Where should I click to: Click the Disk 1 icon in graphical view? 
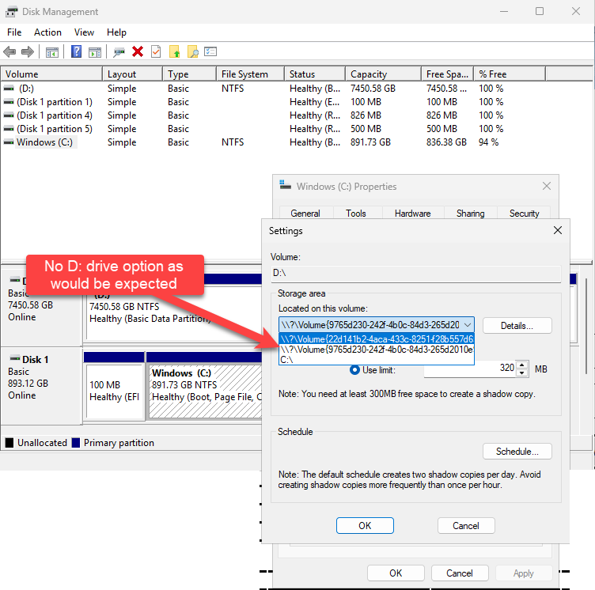point(15,358)
